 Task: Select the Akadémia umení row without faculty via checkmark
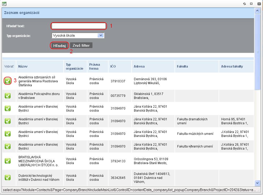pyautogui.click(x=8, y=108)
